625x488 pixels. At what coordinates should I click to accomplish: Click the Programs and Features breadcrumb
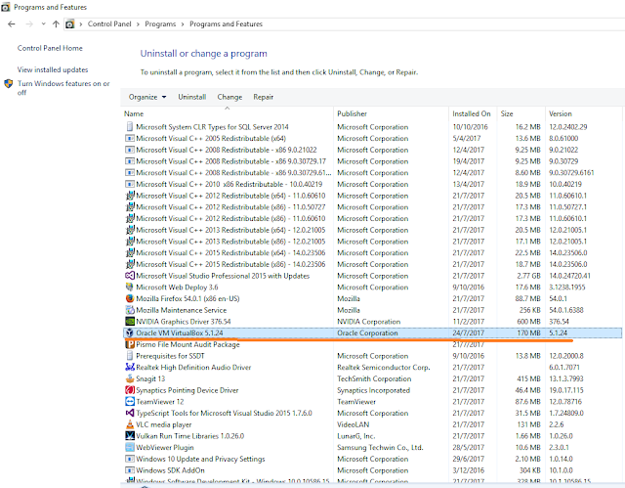[x=226, y=23]
